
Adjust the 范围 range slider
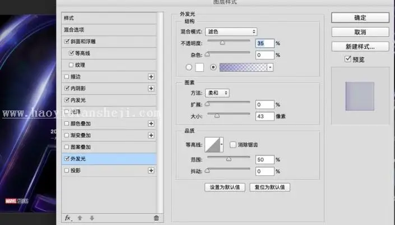tap(229, 159)
